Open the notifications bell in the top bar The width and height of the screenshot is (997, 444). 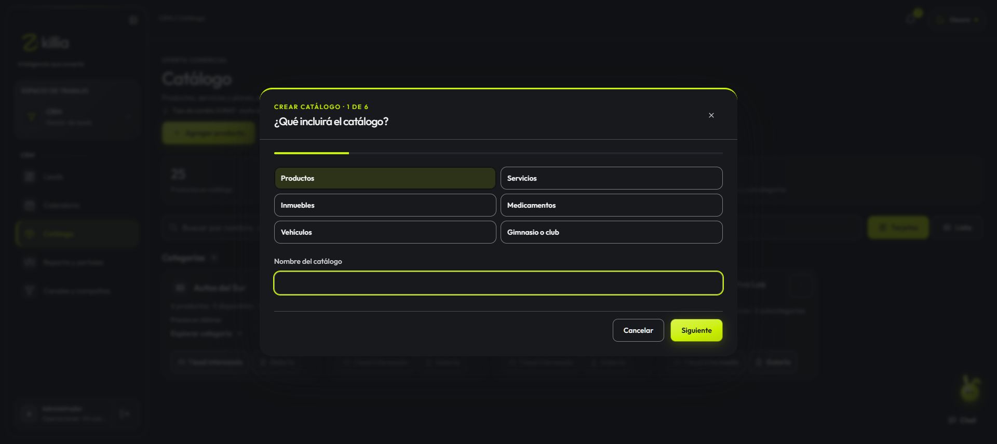click(911, 20)
